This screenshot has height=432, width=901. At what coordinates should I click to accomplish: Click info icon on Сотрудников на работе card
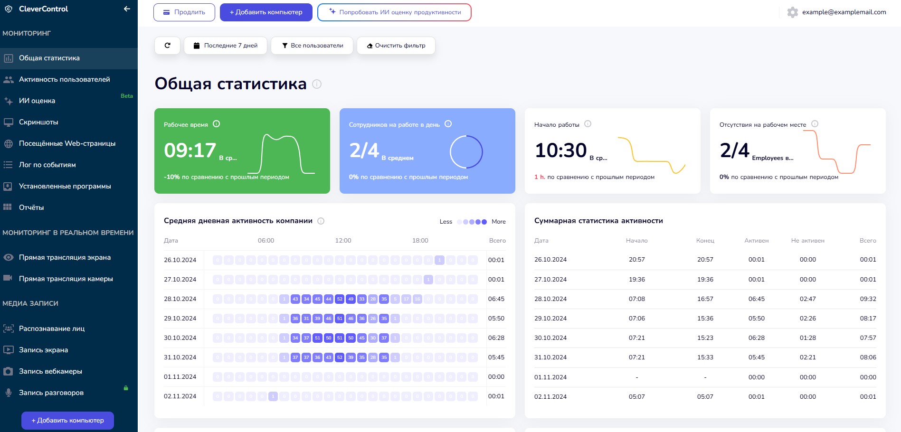coord(448,124)
